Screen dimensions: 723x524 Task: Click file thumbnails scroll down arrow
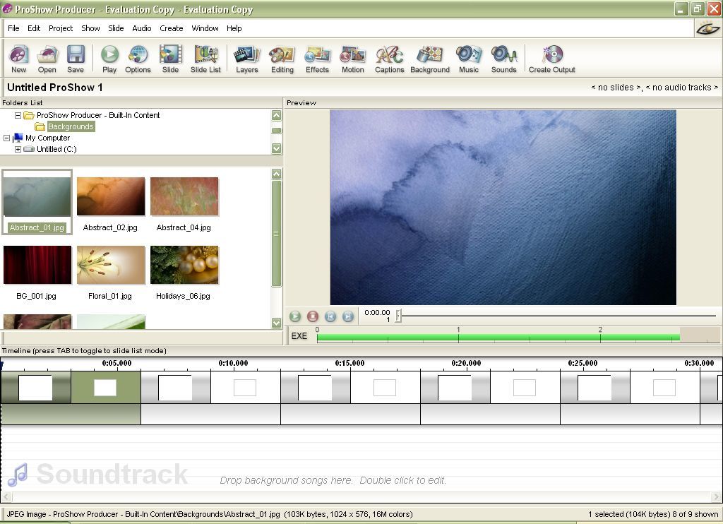[x=277, y=323]
